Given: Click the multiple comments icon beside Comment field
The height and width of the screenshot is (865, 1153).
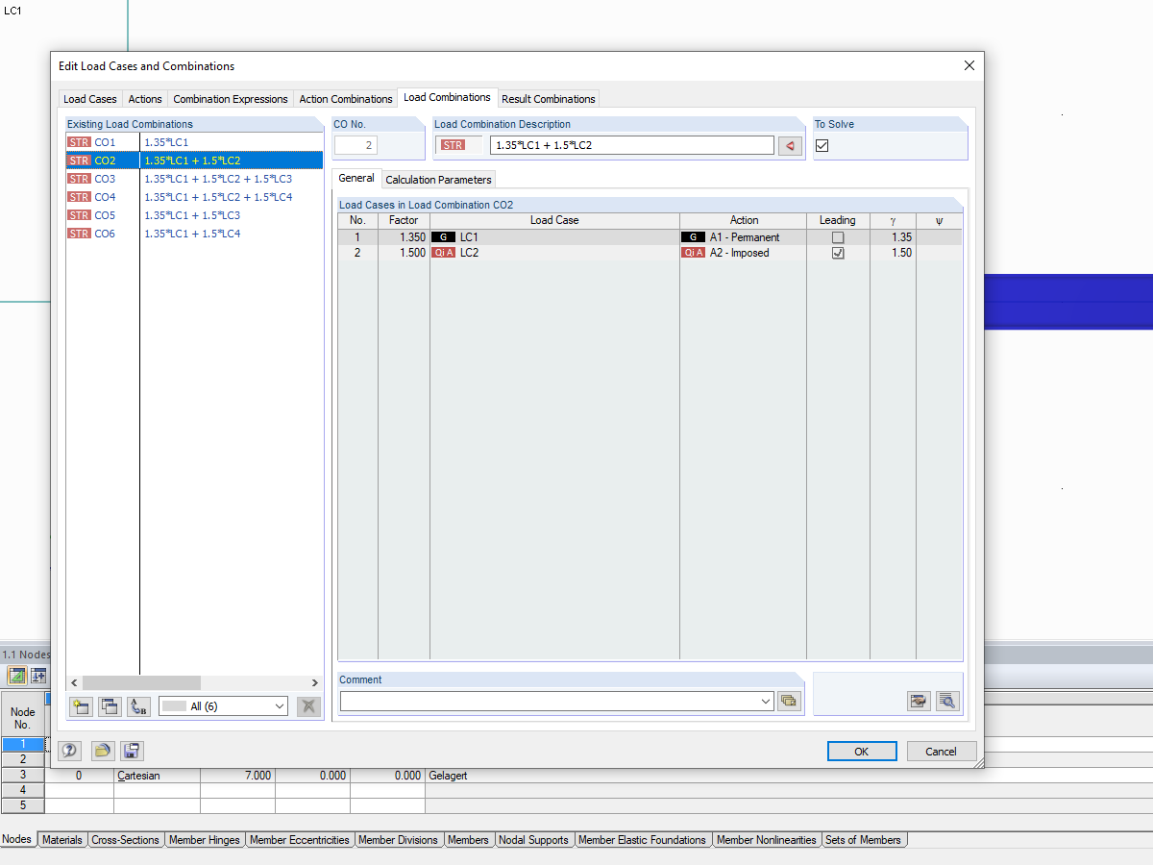Looking at the screenshot, I should point(789,701).
